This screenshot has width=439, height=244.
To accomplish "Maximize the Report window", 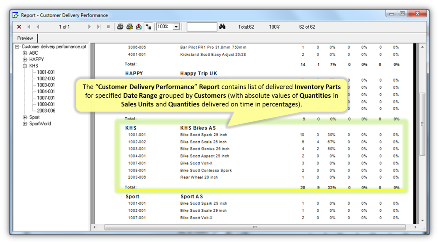I will click(x=402, y=13).
